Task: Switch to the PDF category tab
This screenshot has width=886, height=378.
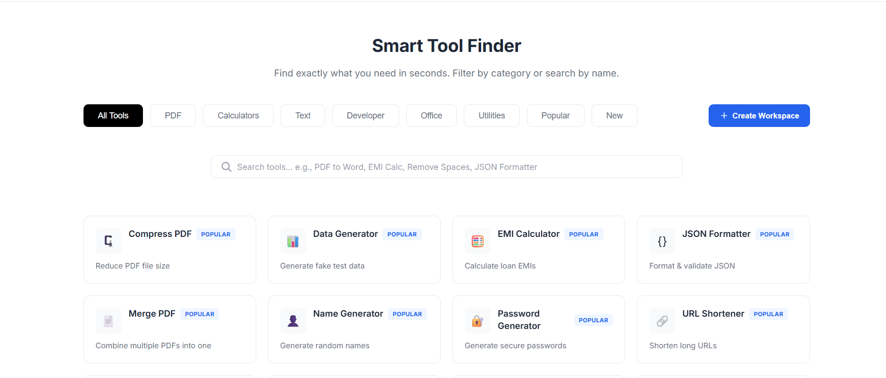Action: coord(173,115)
